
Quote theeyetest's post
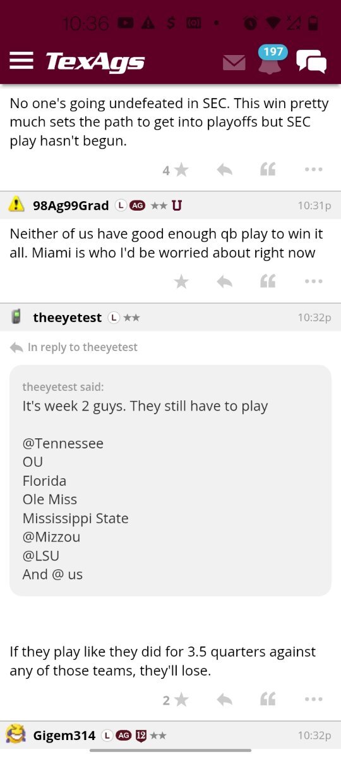coord(268,699)
